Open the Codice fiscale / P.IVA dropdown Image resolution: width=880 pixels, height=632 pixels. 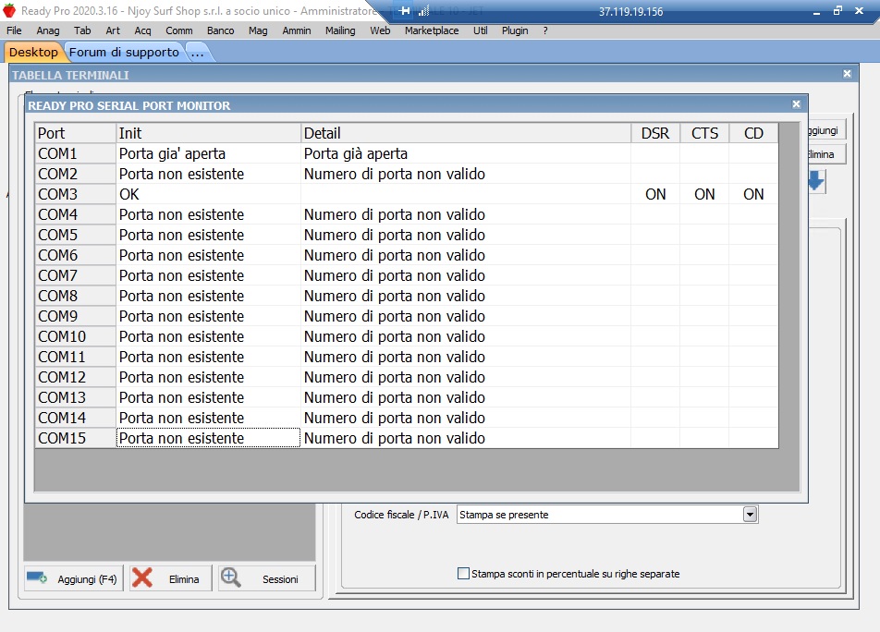tap(750, 515)
